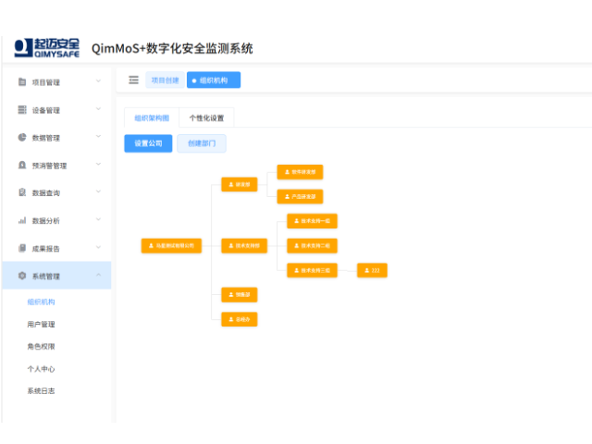Click the 成果报告 sidebar icon

click(x=22, y=249)
